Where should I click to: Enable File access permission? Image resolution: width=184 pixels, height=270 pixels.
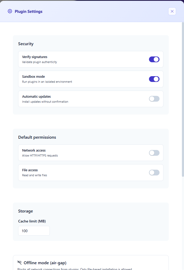(154, 173)
